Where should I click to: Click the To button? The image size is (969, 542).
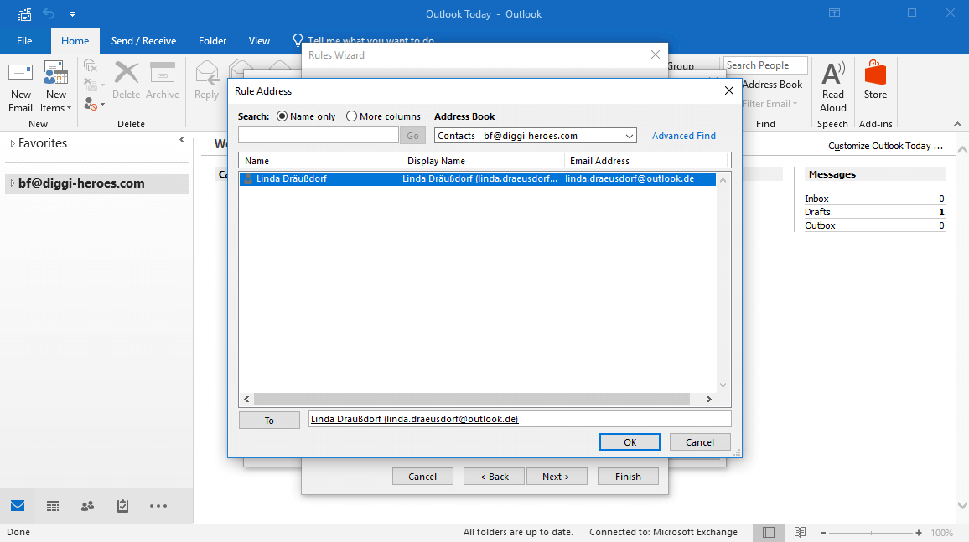[269, 421]
